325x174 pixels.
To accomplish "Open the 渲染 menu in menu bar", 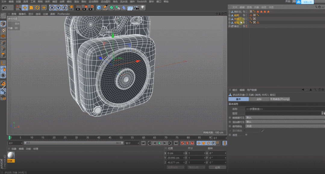I will [x=77, y=1].
